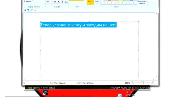
Task: Click the highlighted text 'Теперь создаем карту и заходим на нее!'
Action: 78,25
